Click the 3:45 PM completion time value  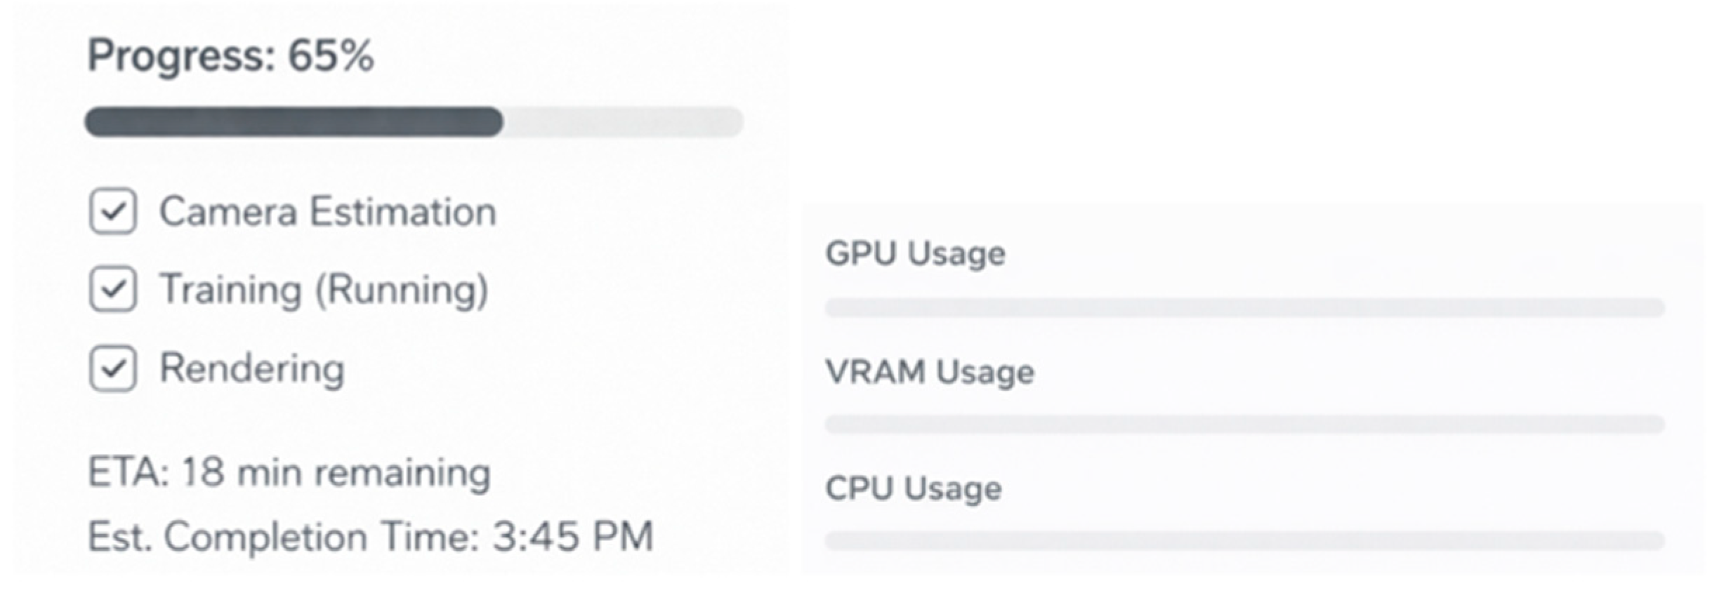tap(573, 537)
